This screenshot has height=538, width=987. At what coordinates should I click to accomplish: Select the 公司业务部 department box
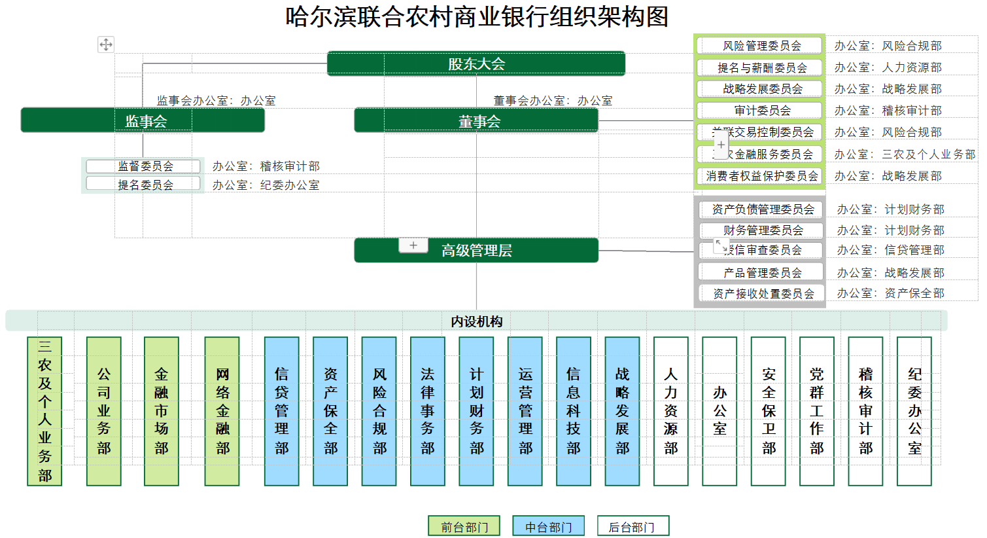tap(104, 411)
